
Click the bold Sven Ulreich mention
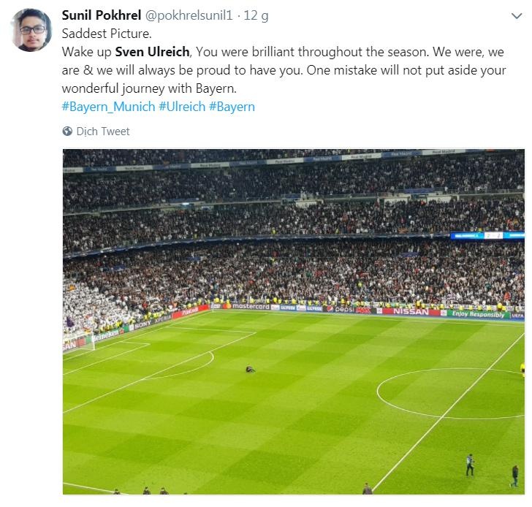(x=153, y=52)
